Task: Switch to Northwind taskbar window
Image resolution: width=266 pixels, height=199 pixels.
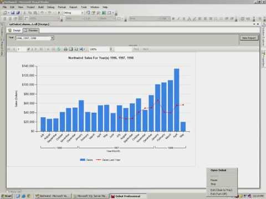Action: coord(53,196)
